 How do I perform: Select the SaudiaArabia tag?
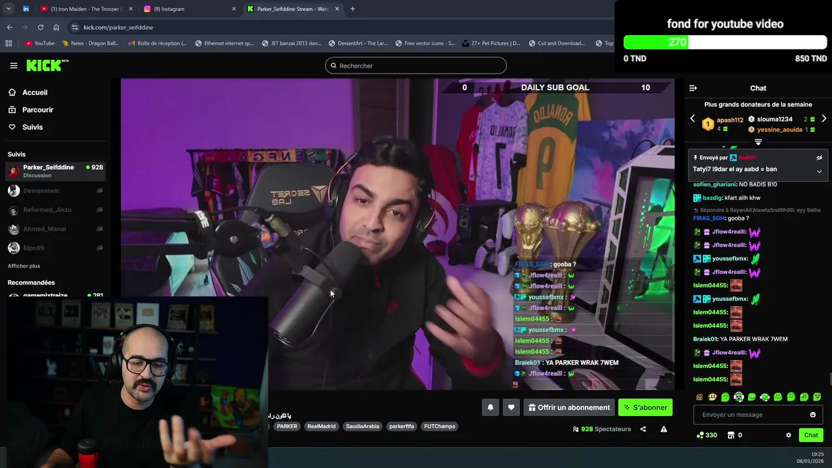[x=362, y=426]
